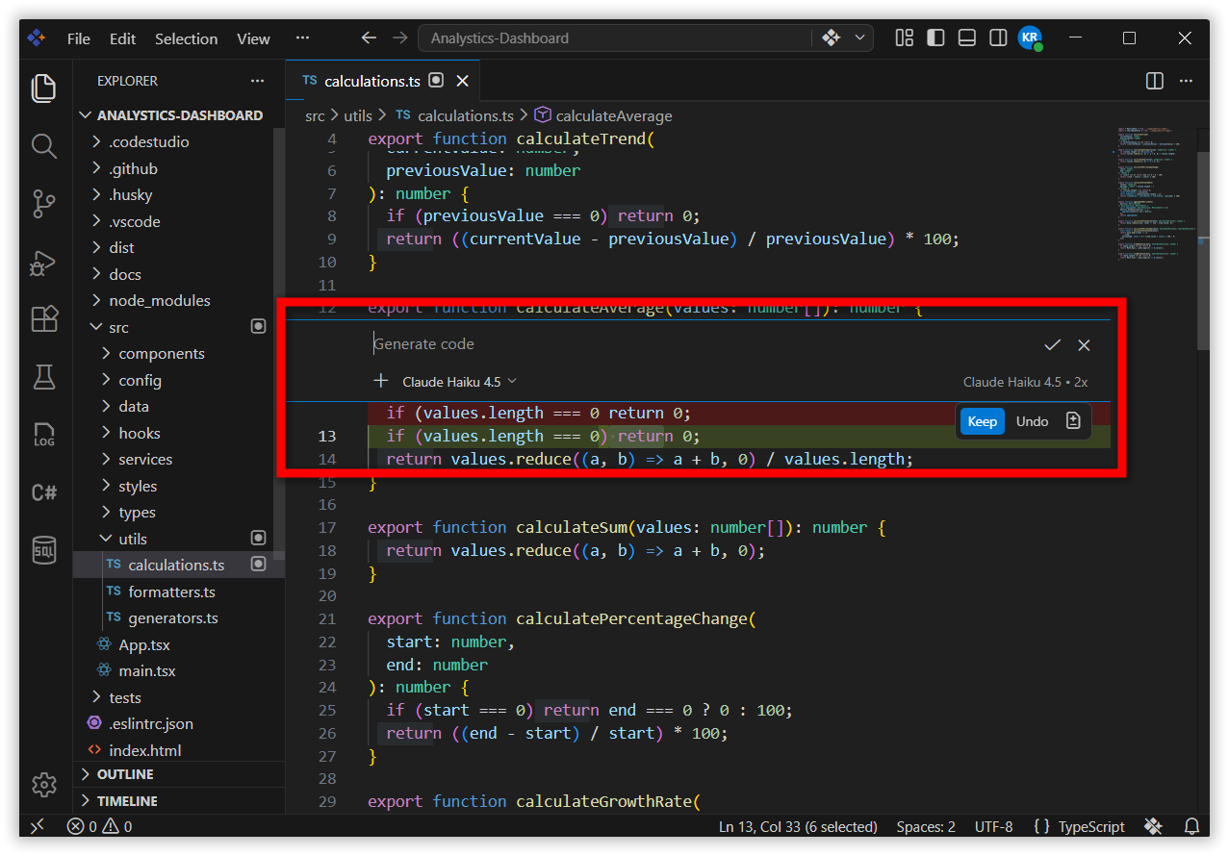Open the Manage gear settings
Viewport: 1229px width, 856px height.
44,784
